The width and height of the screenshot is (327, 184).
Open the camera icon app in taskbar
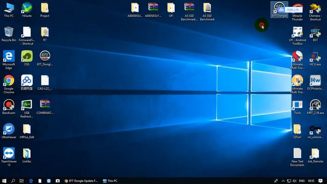[x=58, y=181]
